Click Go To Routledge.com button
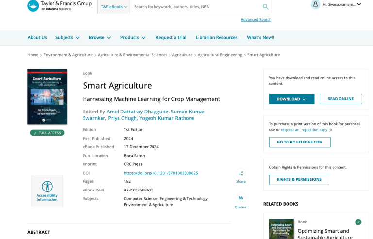 pyautogui.click(x=300, y=142)
